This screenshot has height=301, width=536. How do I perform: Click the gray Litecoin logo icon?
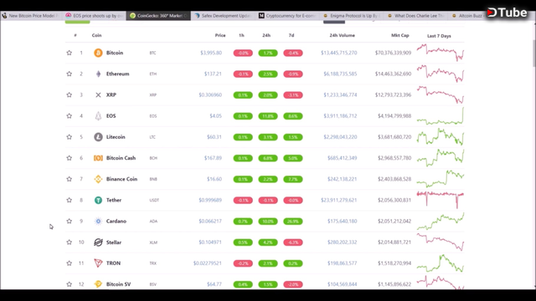click(x=98, y=137)
